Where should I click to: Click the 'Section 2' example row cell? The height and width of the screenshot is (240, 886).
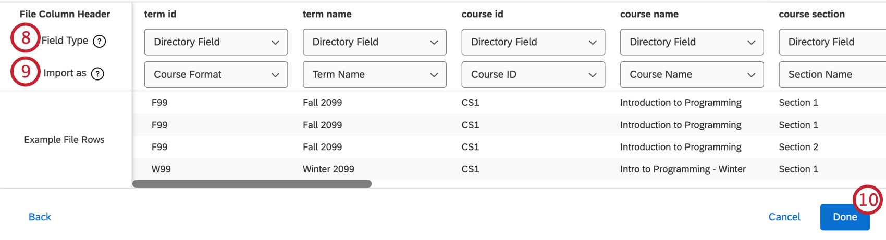click(798, 147)
